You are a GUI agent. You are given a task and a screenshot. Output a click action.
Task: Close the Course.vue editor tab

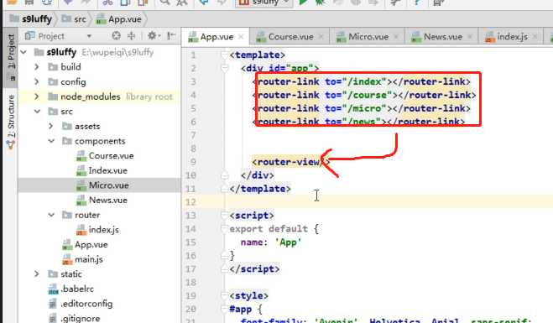[321, 37]
